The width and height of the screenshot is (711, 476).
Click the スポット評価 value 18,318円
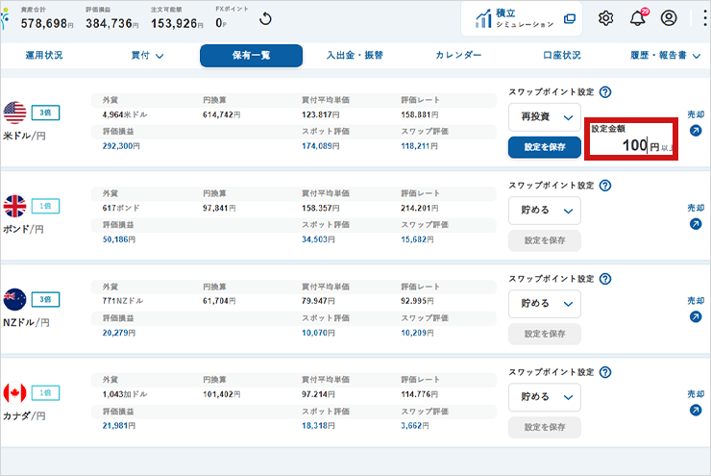tap(318, 426)
